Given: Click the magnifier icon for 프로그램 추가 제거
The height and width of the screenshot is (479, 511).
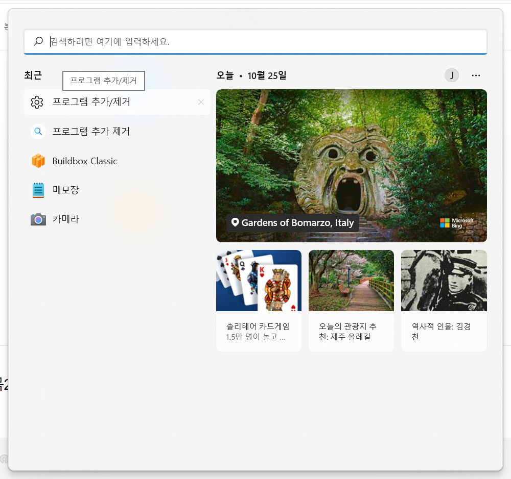Looking at the screenshot, I should (38, 131).
